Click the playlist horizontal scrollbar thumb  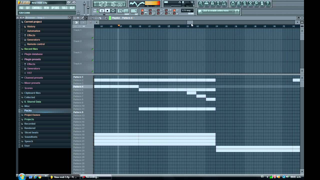click(190, 22)
